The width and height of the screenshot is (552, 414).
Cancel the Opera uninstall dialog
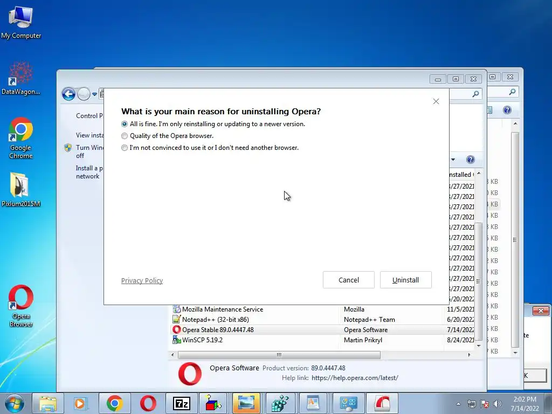(349, 280)
